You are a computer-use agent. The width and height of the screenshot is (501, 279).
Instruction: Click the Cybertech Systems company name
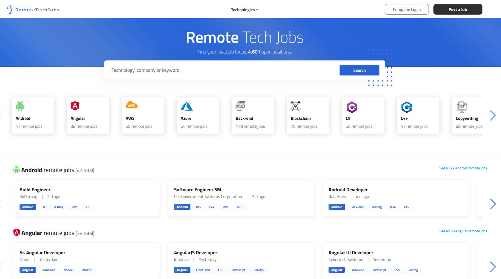pyautogui.click(x=346, y=260)
